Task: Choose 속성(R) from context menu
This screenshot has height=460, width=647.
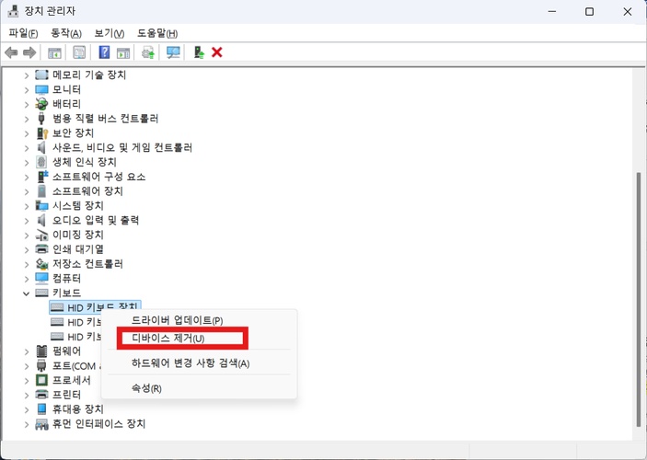Action: coord(199,388)
